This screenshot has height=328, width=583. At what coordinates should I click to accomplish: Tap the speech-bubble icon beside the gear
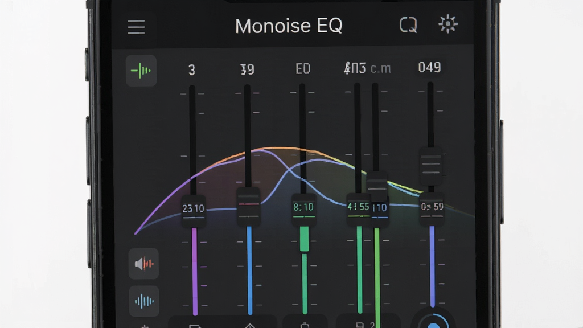click(408, 26)
